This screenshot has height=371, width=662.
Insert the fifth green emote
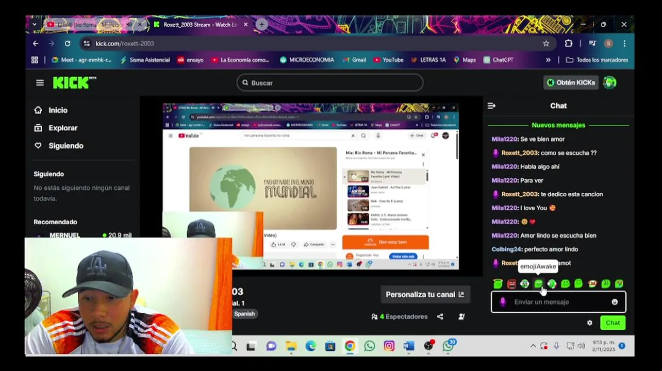click(x=552, y=283)
